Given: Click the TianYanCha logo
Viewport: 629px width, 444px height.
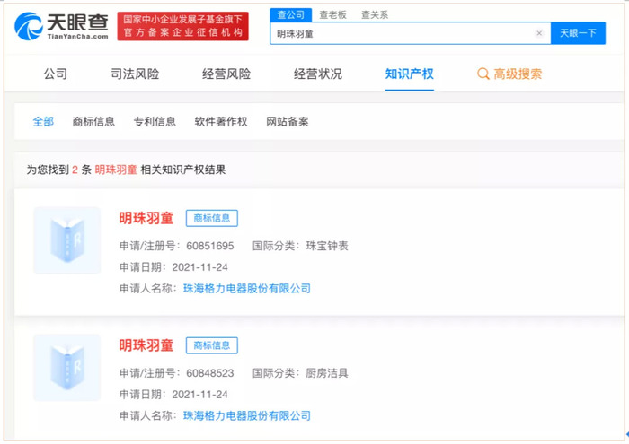Looking at the screenshot, I should coord(61,26).
